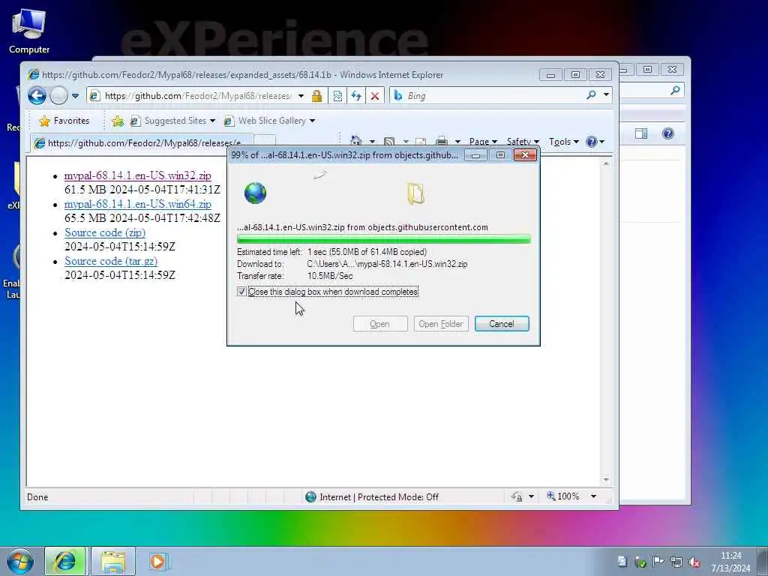Screen dimensions: 768x576
Task: Click the Home icon in command bar
Action: click(356, 142)
